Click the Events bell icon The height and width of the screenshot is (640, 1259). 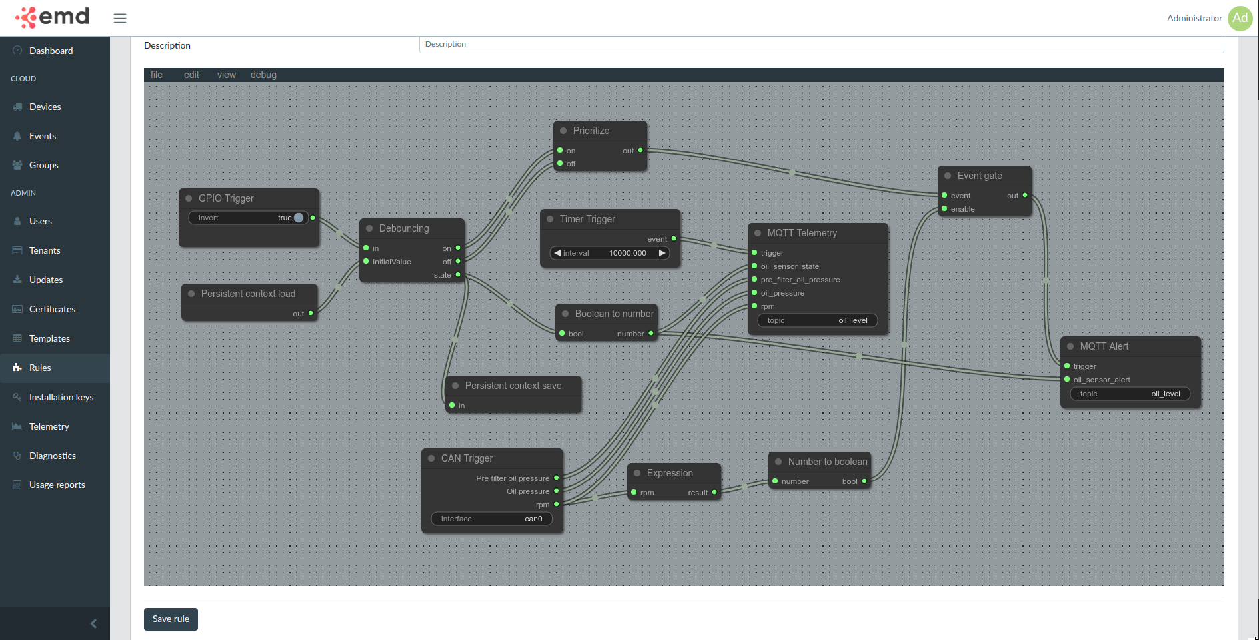pyautogui.click(x=17, y=136)
